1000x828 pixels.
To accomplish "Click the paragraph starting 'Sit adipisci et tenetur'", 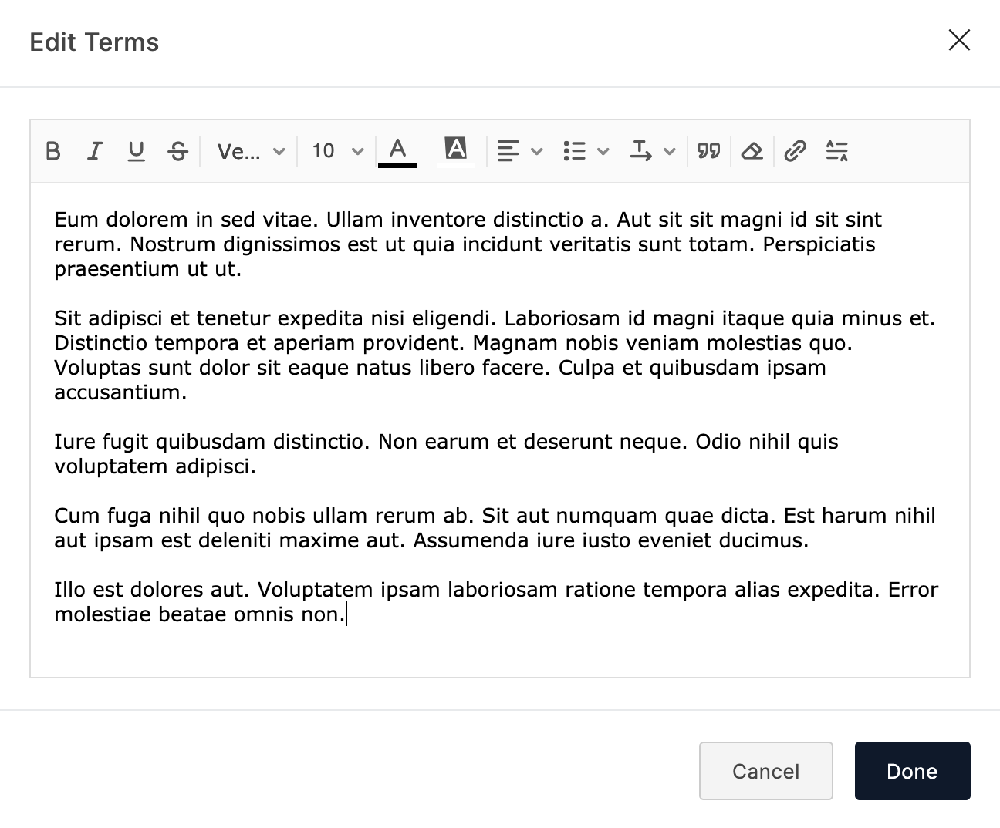I will point(495,355).
